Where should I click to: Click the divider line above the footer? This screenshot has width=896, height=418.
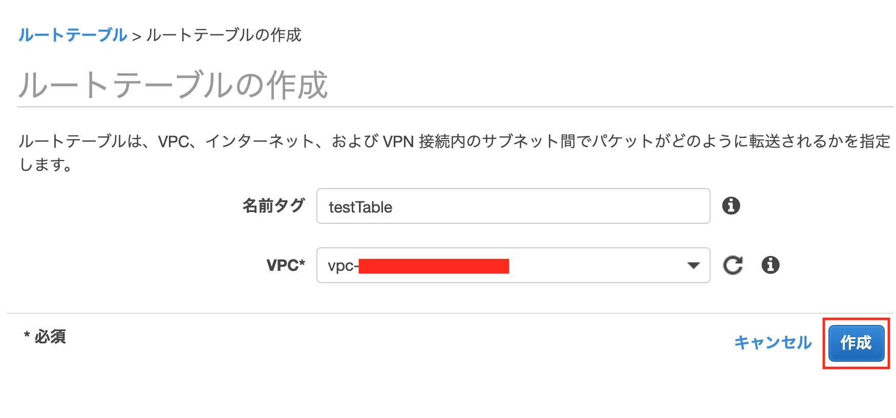(450, 313)
